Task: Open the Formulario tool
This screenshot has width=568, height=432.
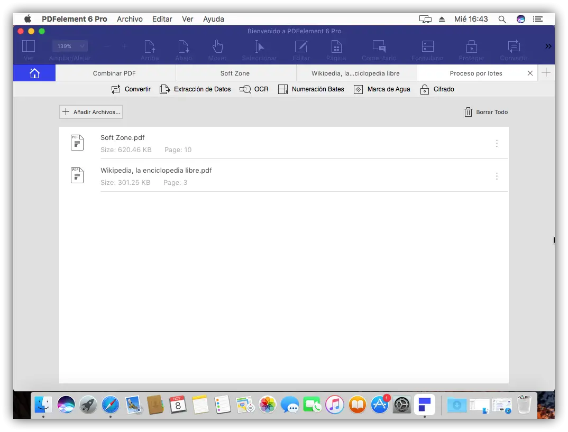Action: (427, 46)
